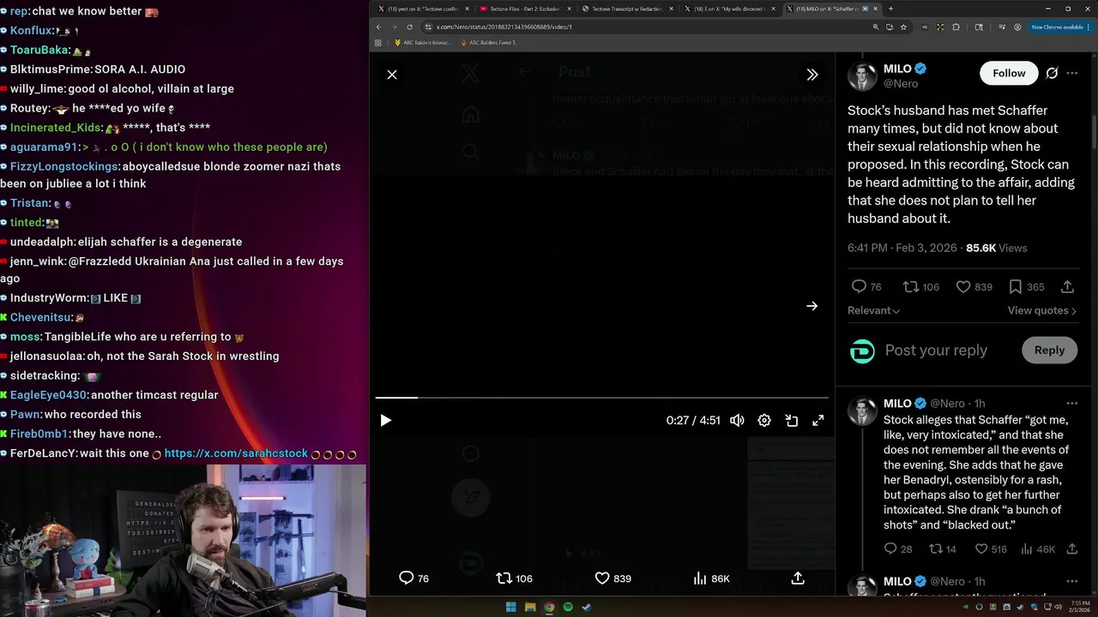Open ARC Raiders Event bookmark

[490, 42]
